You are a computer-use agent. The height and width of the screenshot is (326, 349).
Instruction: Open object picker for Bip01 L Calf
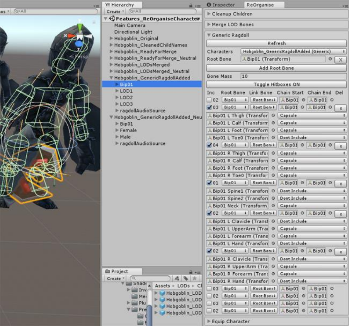click(x=273, y=123)
